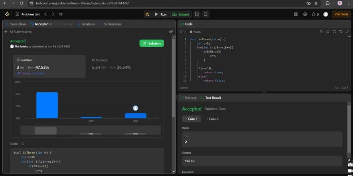Open the Solutions tab
The width and height of the screenshot is (353, 176).
(x=86, y=24)
